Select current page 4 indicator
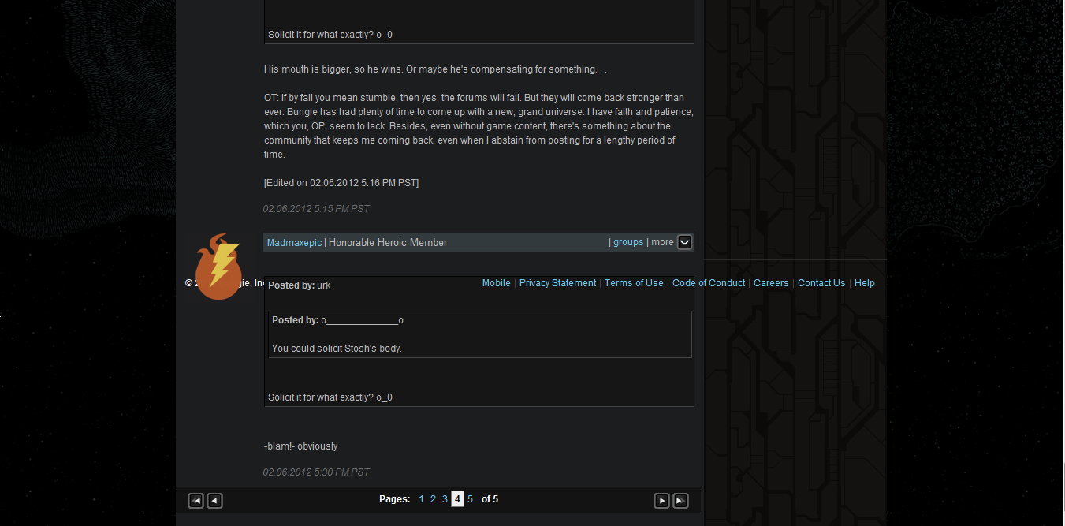Viewport: 1065px width, 526px height. point(457,499)
